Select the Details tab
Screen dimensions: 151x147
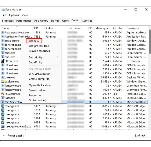pos(75,20)
